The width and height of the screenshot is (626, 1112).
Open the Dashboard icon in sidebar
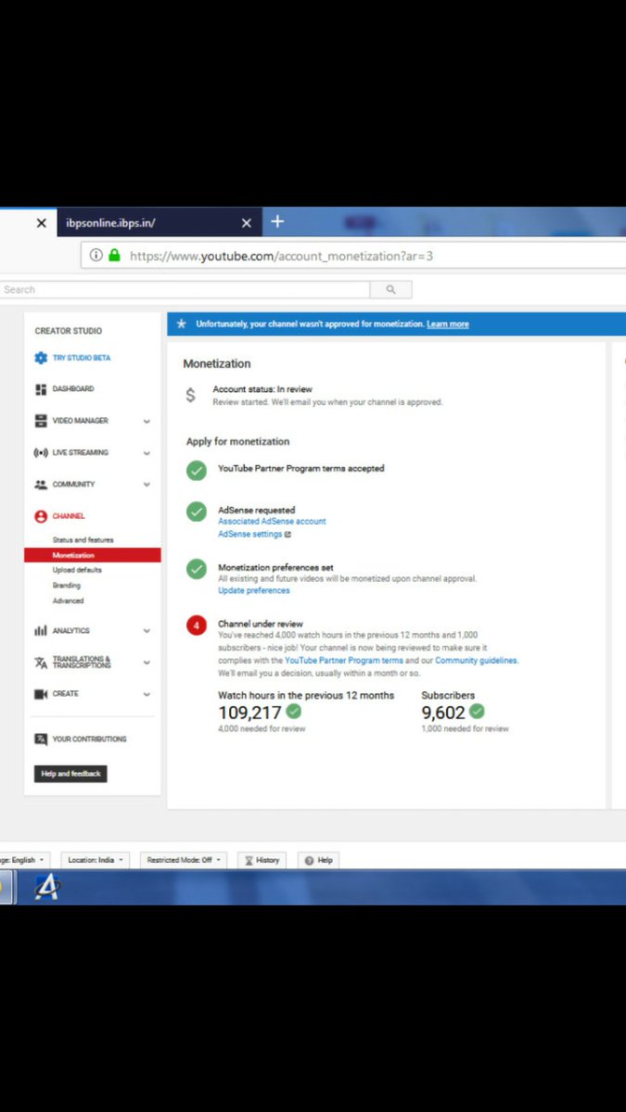tap(41, 389)
